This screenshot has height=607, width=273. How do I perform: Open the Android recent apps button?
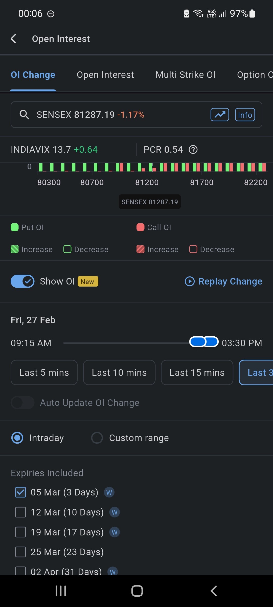(x=61, y=591)
